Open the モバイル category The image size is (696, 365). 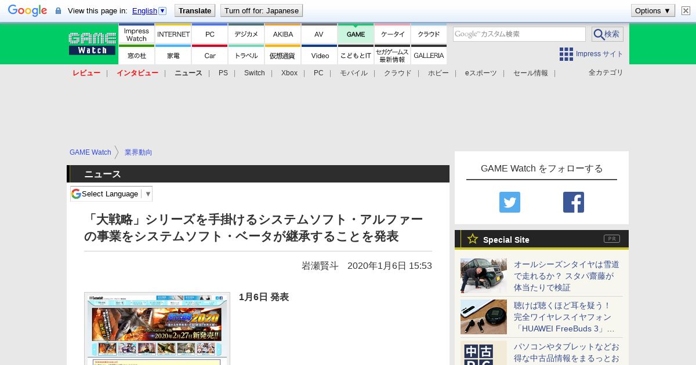(x=354, y=73)
